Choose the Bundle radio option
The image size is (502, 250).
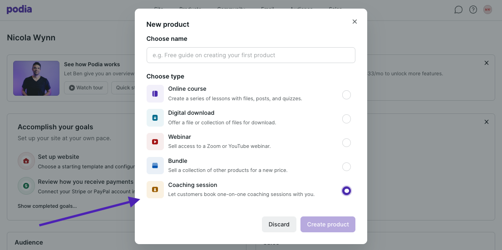tap(346, 167)
